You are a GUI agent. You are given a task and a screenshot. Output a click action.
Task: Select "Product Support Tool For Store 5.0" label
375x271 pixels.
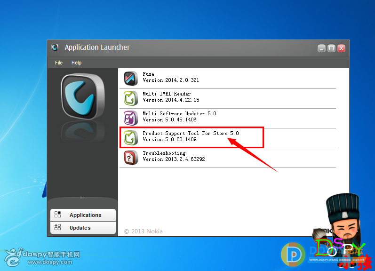[191, 133]
